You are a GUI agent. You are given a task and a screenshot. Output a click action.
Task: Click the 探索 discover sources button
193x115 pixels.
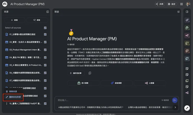tap(37, 20)
